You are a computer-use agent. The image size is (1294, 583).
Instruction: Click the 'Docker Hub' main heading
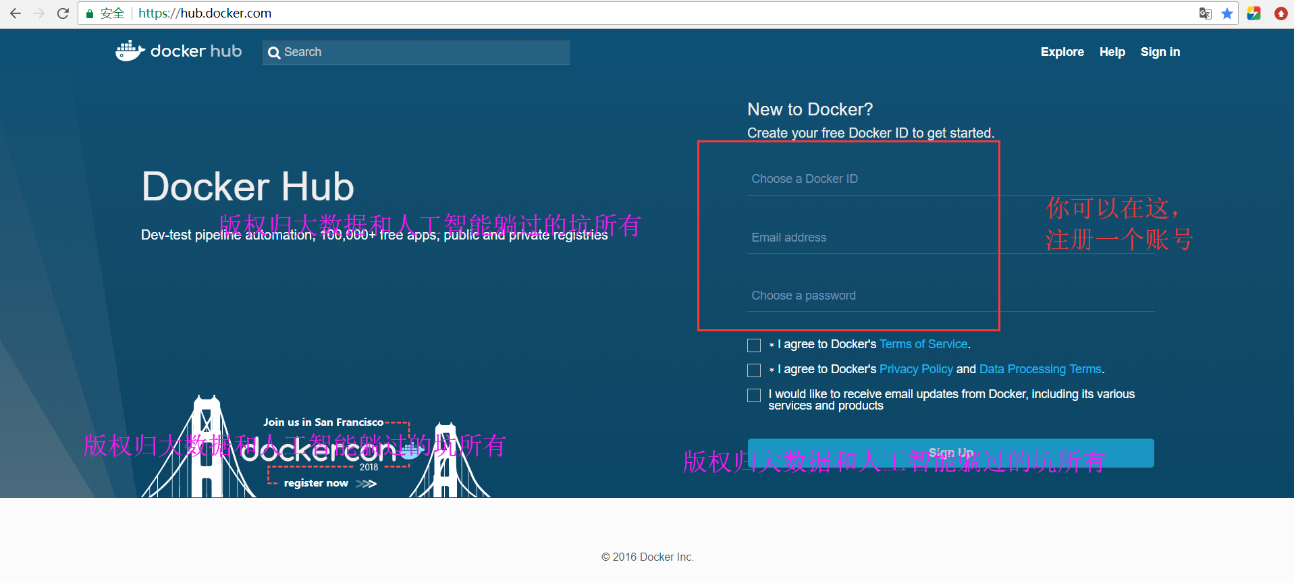coord(248,187)
